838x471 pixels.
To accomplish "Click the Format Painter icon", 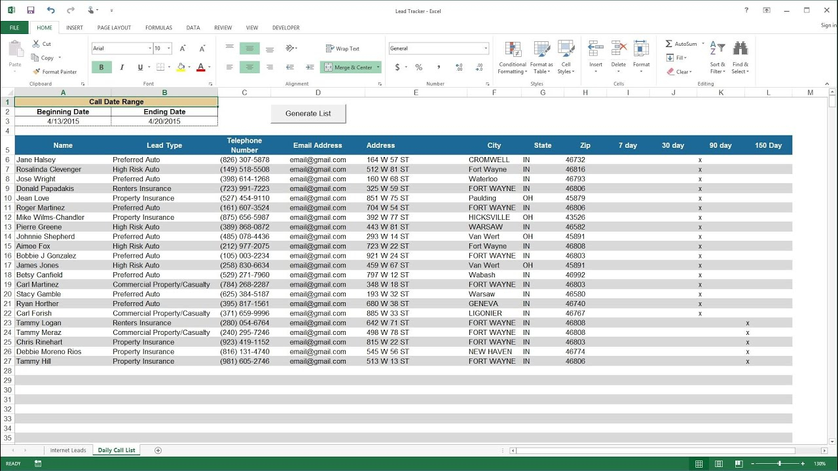I will pos(37,72).
